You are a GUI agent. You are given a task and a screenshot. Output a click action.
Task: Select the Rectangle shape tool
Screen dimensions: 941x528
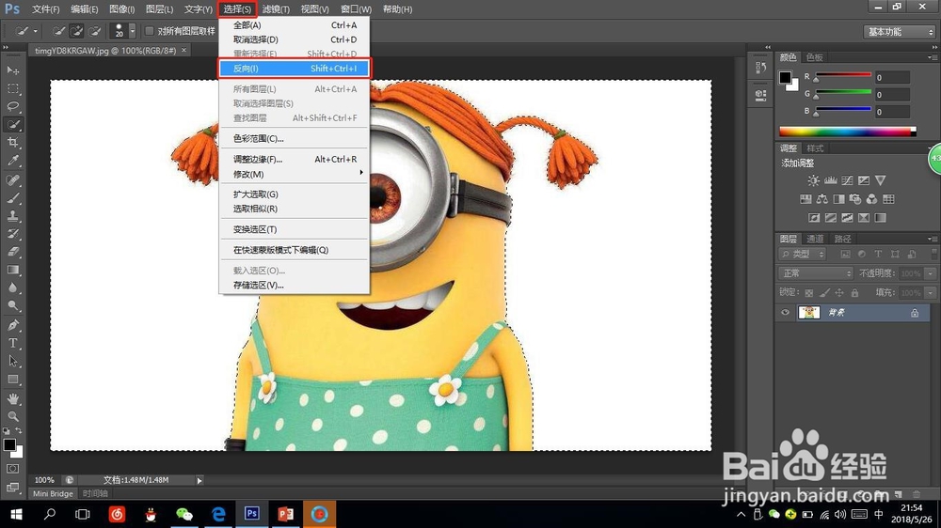tap(12, 380)
